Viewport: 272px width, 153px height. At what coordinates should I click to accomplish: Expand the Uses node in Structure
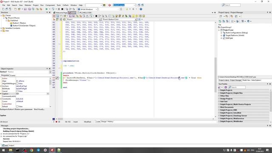click(1, 31)
